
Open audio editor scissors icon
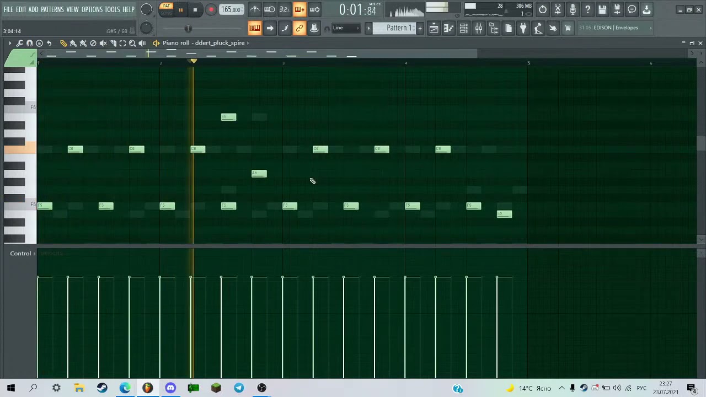(558, 9)
